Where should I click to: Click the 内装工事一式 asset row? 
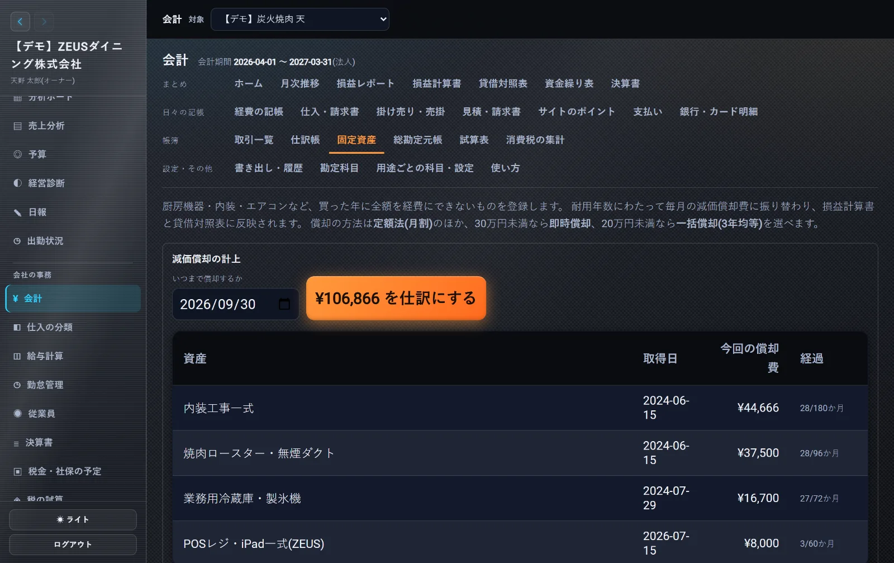click(520, 408)
